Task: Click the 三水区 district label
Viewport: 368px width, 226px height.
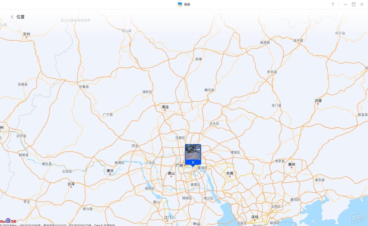Action: coord(150,163)
